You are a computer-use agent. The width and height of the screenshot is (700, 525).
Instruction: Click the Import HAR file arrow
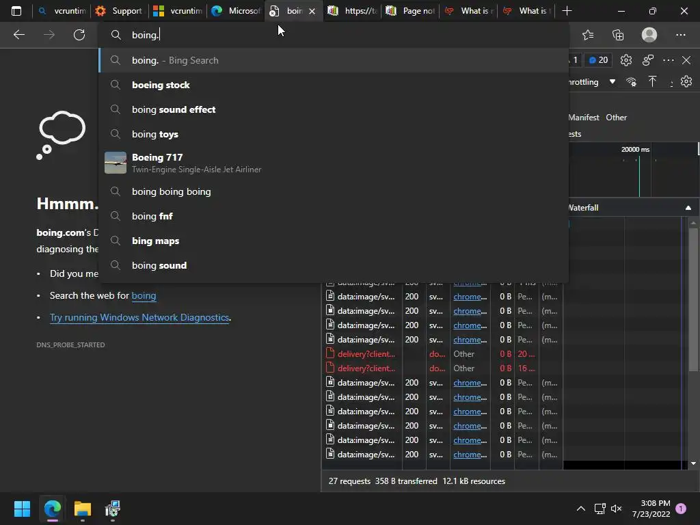652,82
